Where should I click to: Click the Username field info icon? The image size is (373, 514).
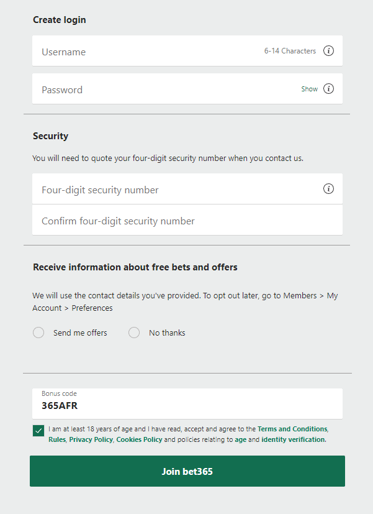click(x=328, y=50)
